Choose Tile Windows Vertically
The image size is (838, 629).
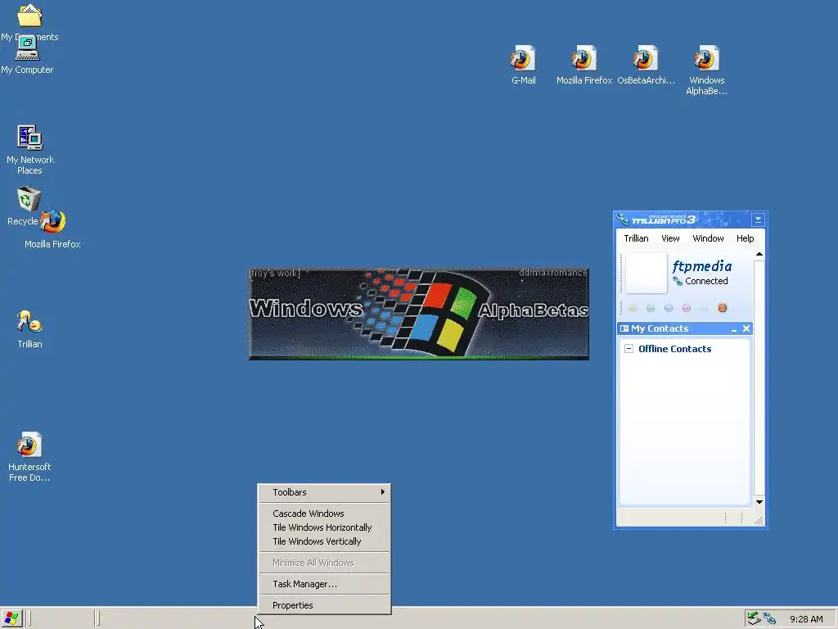coord(324,541)
